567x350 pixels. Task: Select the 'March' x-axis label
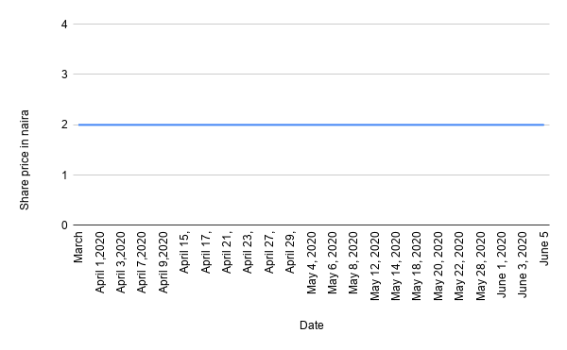tap(78, 247)
